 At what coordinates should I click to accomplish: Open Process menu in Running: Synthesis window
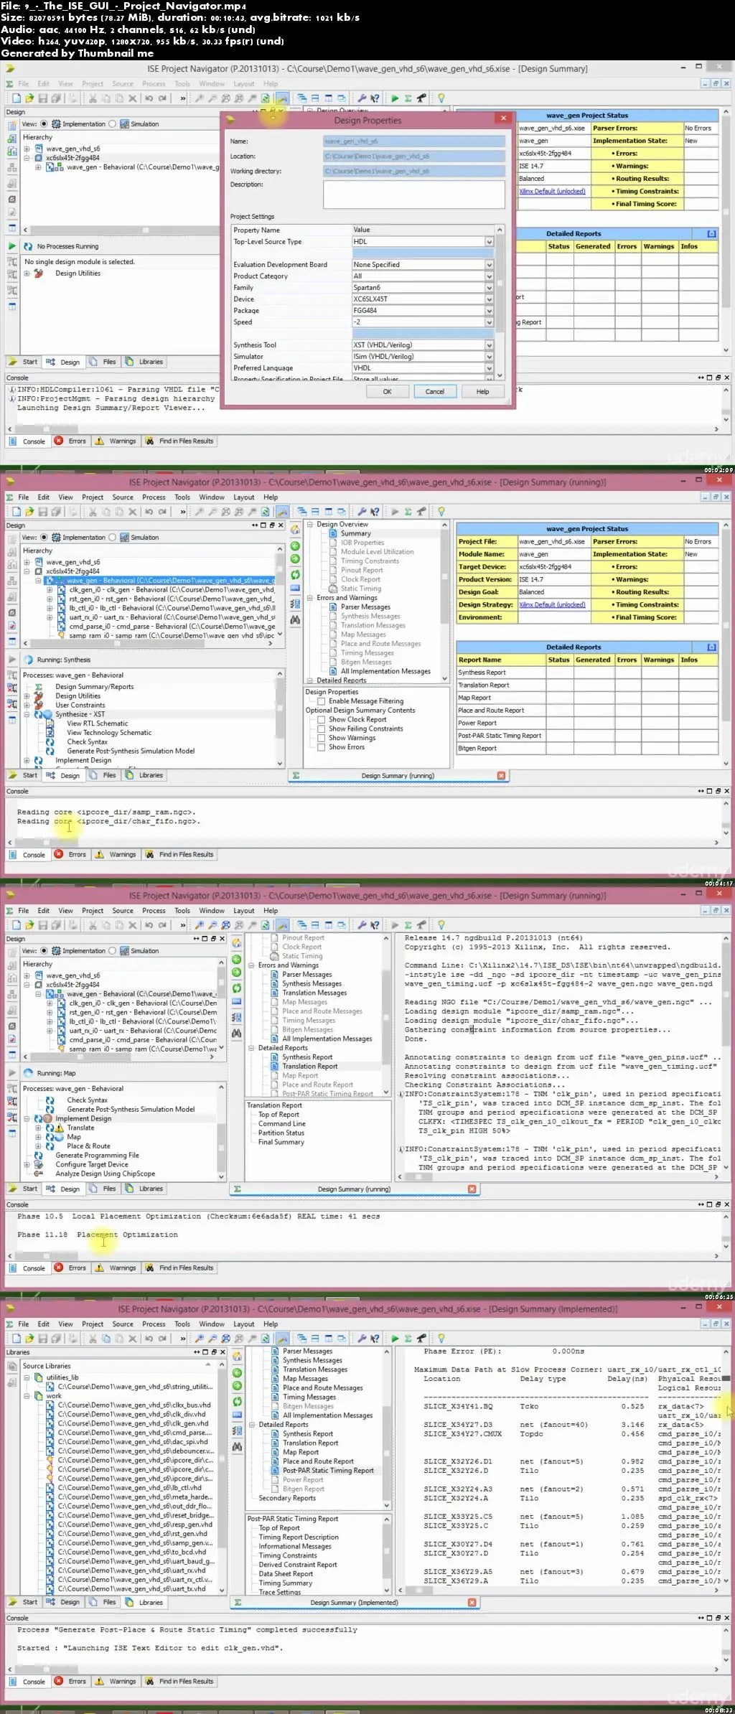coord(154,497)
